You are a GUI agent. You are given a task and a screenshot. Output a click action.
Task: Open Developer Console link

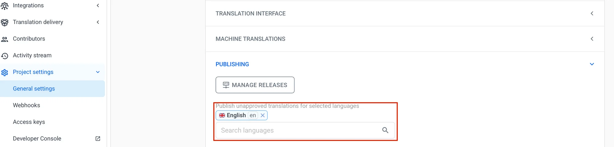[x=37, y=139]
